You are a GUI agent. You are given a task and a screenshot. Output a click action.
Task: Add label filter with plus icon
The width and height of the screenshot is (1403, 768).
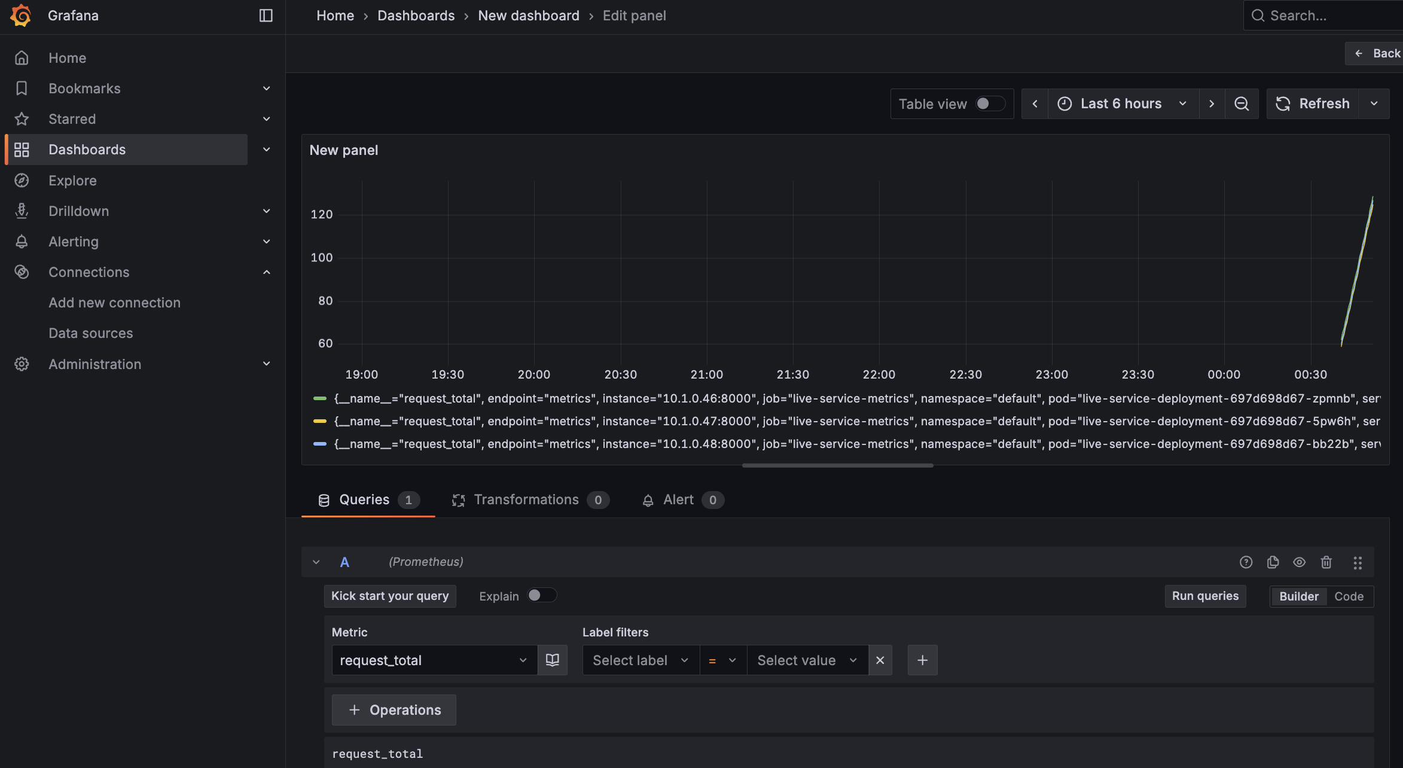[922, 660]
